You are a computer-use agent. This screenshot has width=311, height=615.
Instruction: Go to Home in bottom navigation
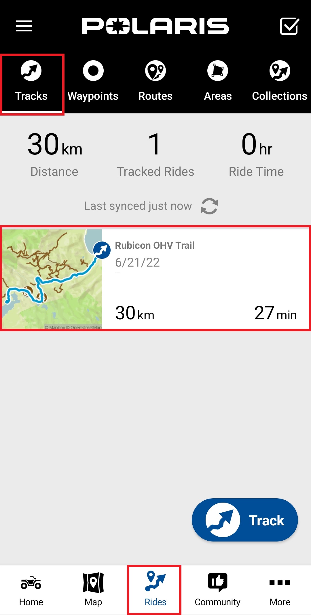point(31,590)
